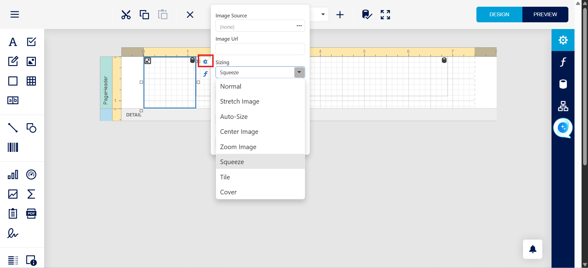Switch to DESIGN mode

pyautogui.click(x=499, y=14)
